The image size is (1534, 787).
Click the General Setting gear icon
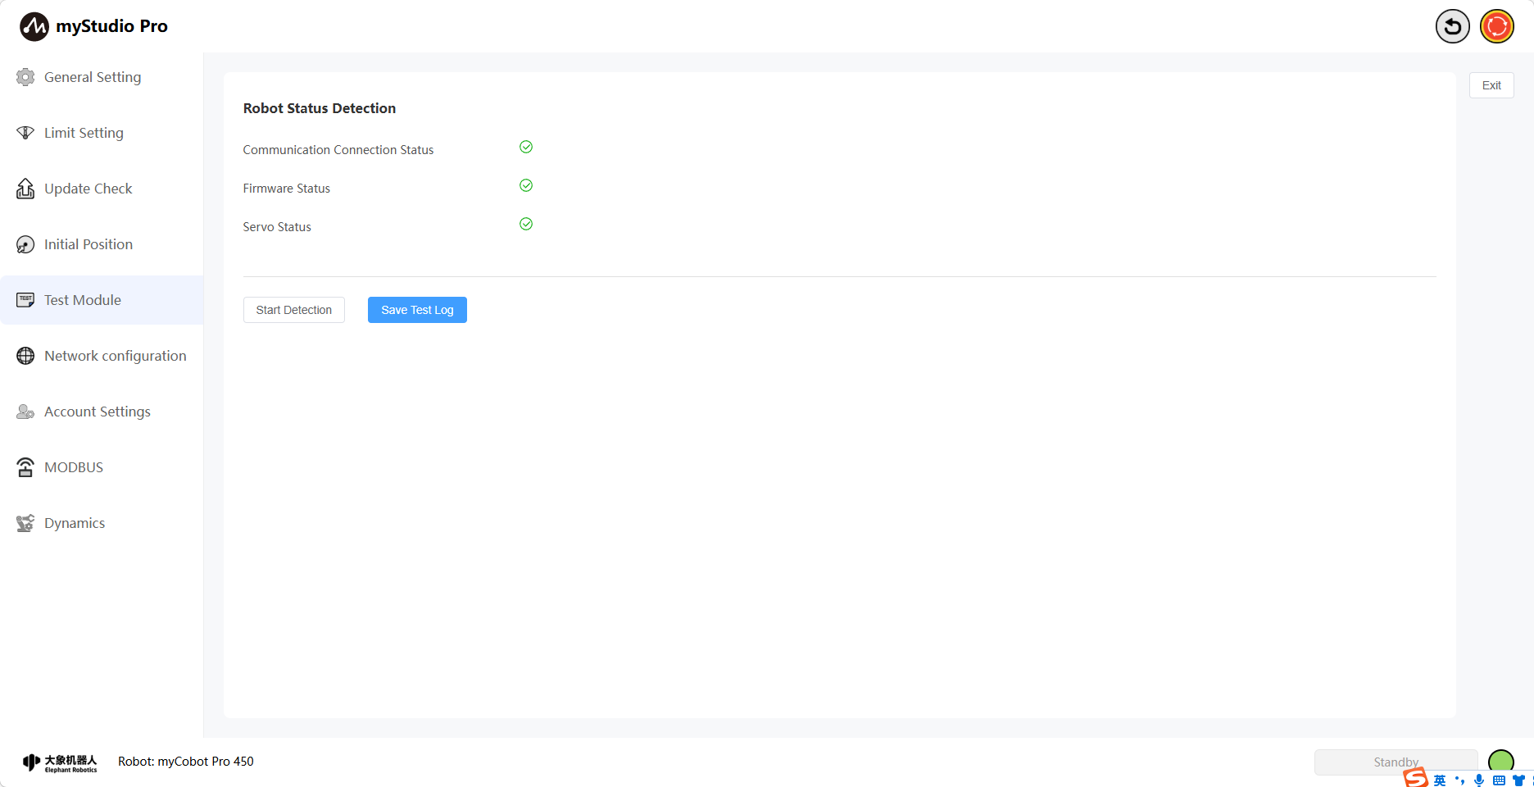tap(25, 77)
